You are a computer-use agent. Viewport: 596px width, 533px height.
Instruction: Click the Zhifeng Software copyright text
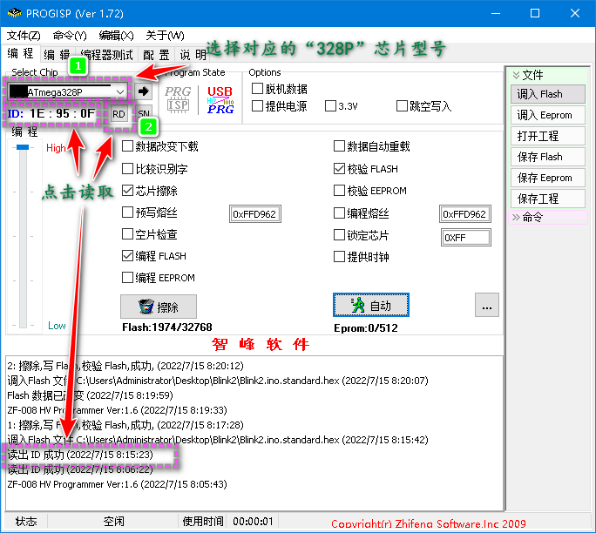(x=429, y=524)
